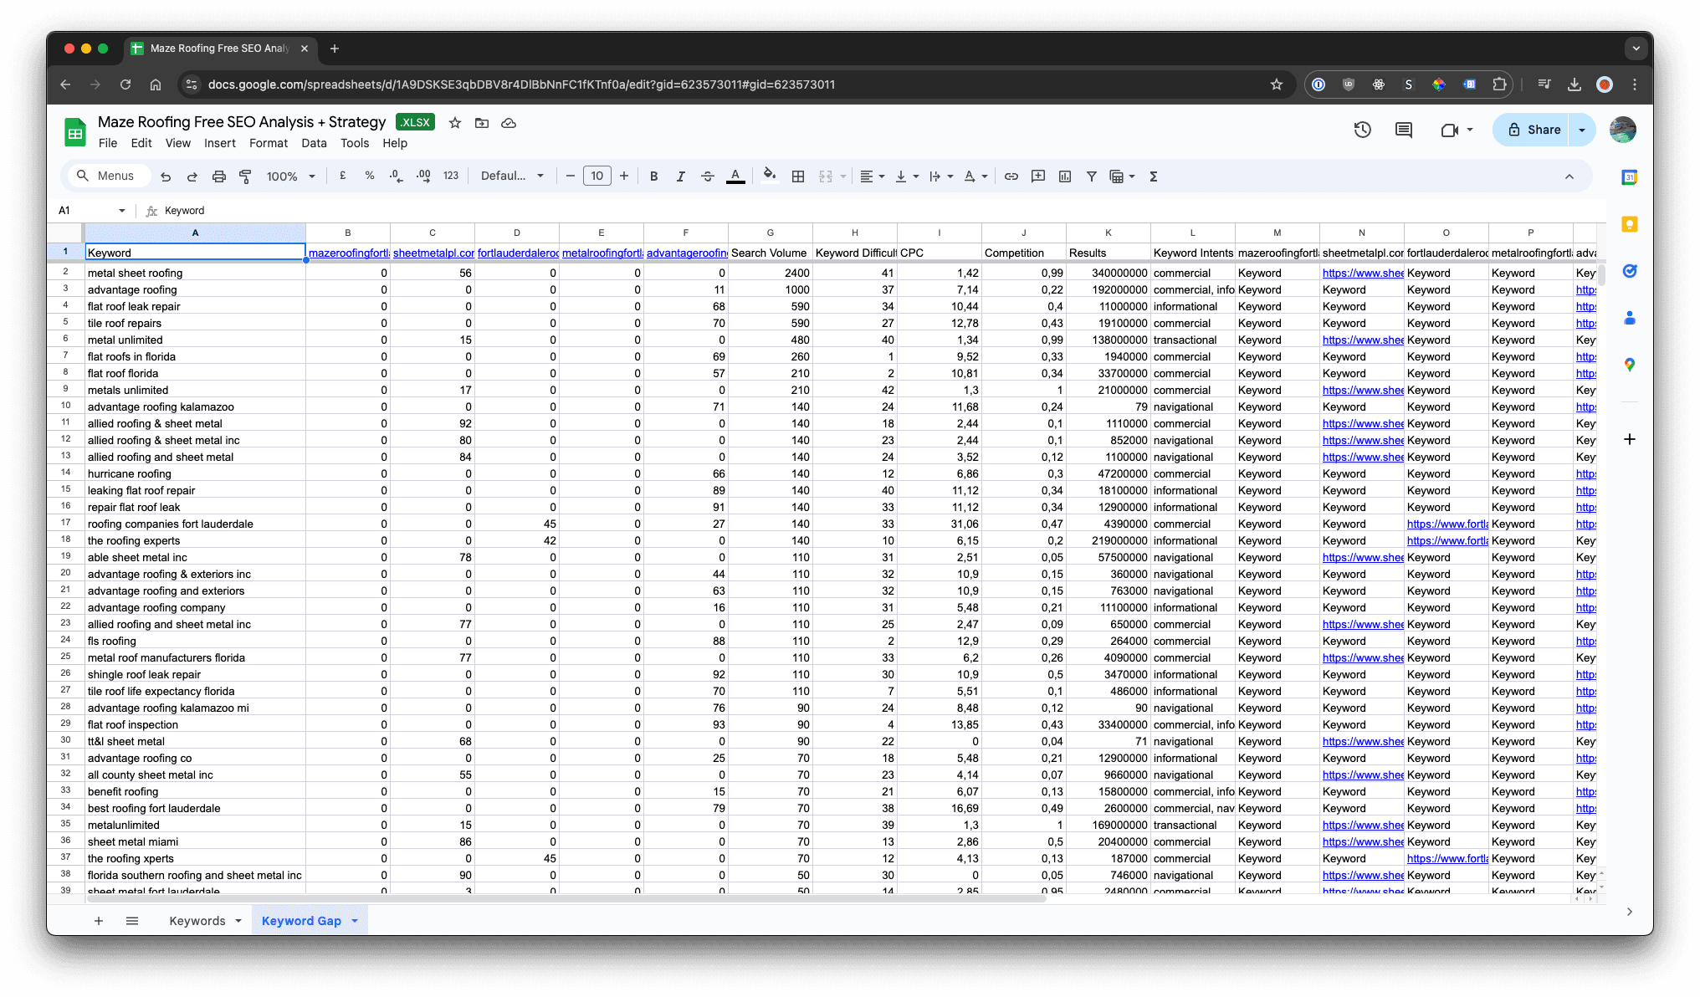Open text rotation dropdown
This screenshot has width=1700, height=997.
[x=975, y=176]
